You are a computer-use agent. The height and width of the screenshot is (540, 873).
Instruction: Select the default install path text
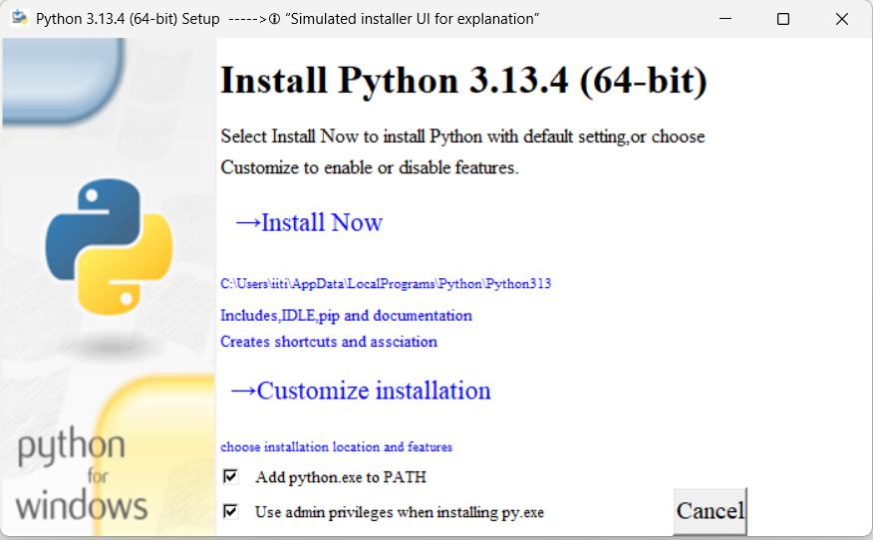pos(386,284)
